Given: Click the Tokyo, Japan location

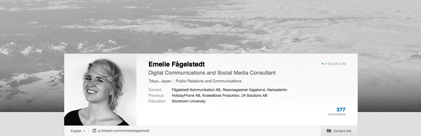Looking at the screenshot, I should (x=160, y=81).
